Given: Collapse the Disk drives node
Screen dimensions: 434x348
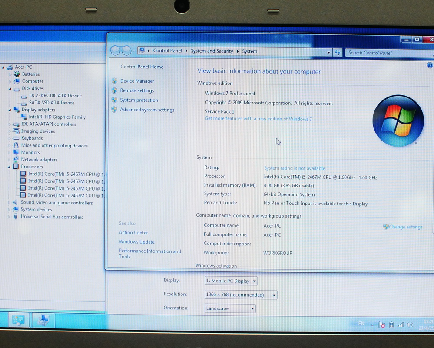Looking at the screenshot, I should pos(10,89).
